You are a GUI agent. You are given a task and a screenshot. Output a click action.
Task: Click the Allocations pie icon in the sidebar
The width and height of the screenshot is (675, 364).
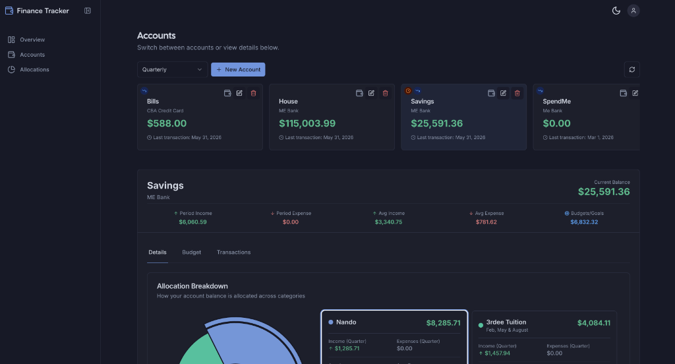point(11,69)
